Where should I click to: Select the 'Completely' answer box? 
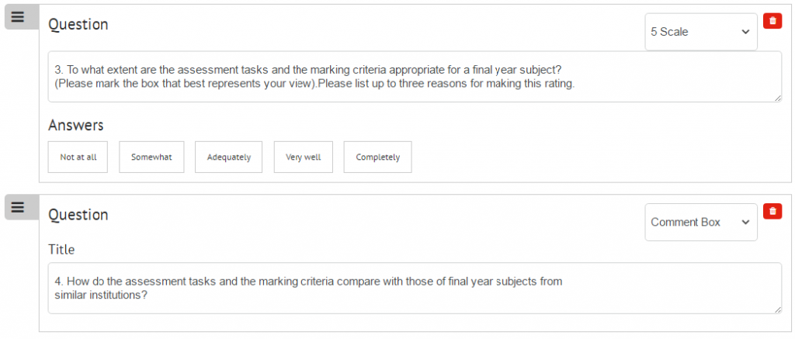[x=378, y=157]
